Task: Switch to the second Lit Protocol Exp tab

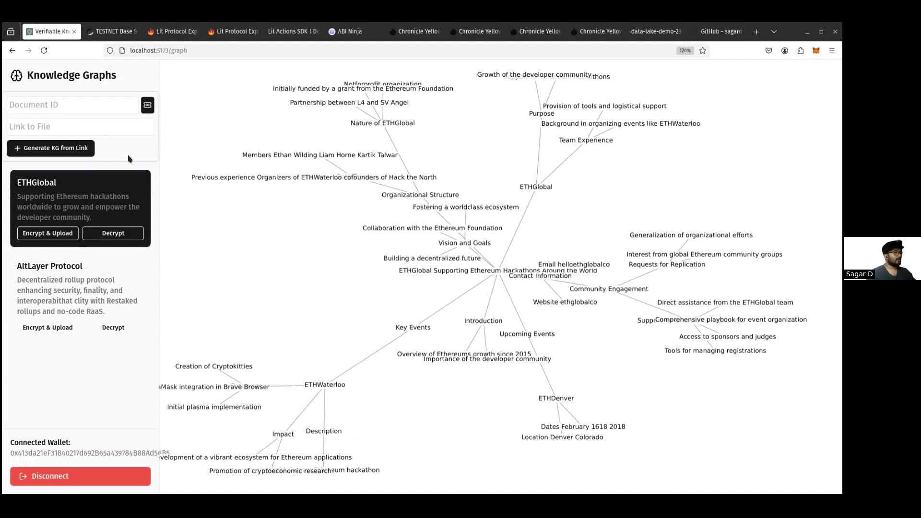Action: 233,32
